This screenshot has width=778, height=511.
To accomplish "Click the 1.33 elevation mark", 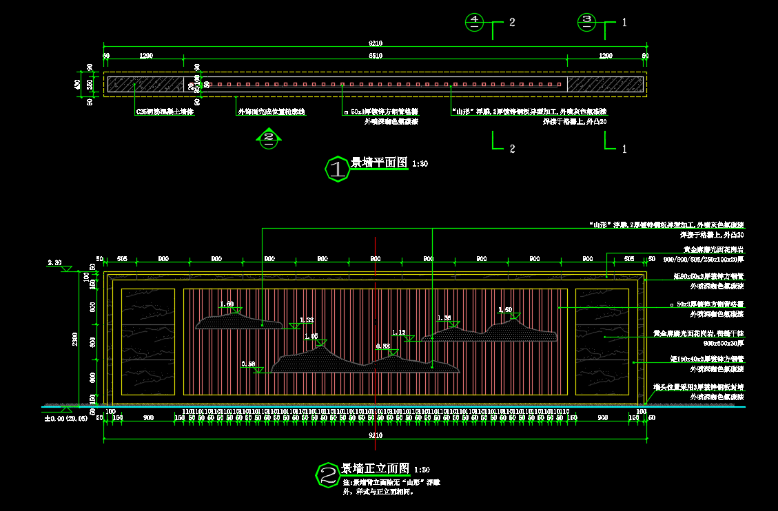I will 307,320.
